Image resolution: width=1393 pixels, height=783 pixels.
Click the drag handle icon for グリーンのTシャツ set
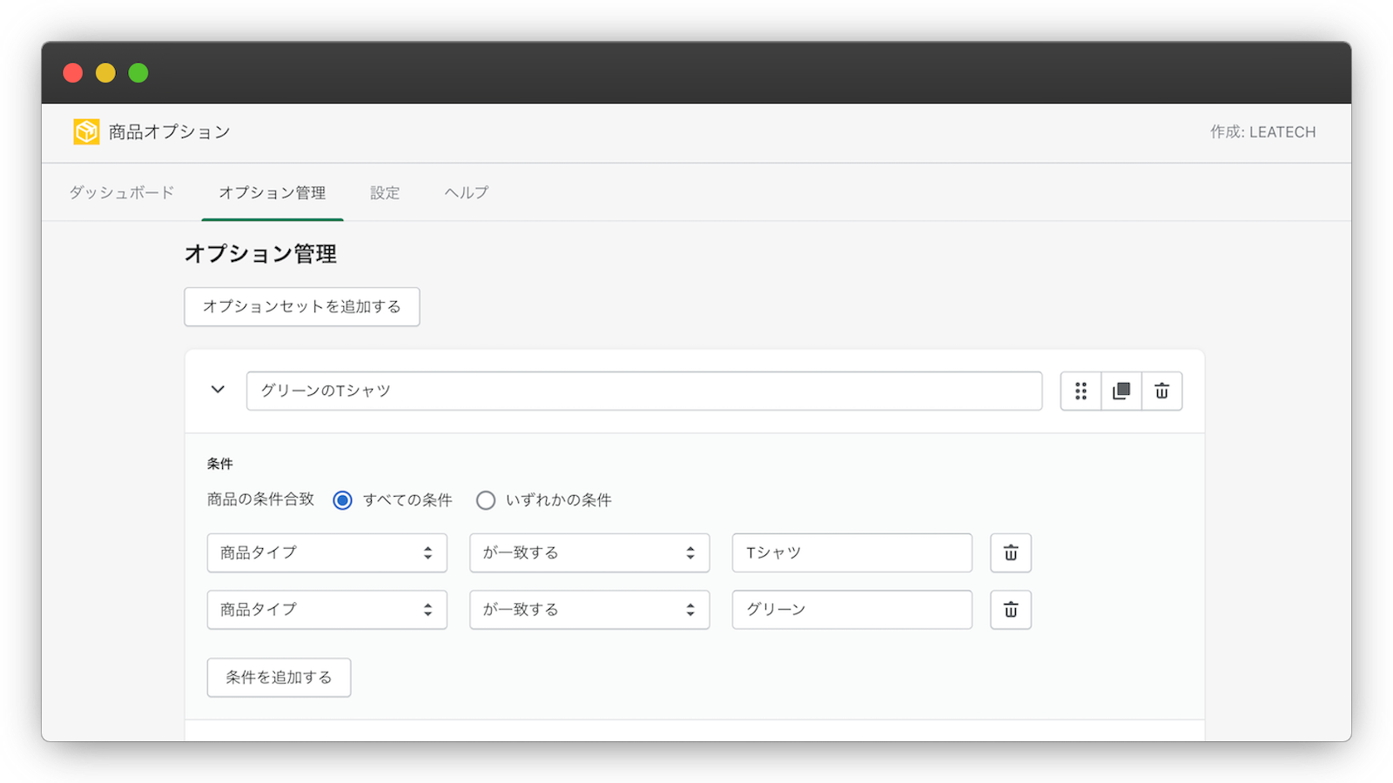[1080, 391]
